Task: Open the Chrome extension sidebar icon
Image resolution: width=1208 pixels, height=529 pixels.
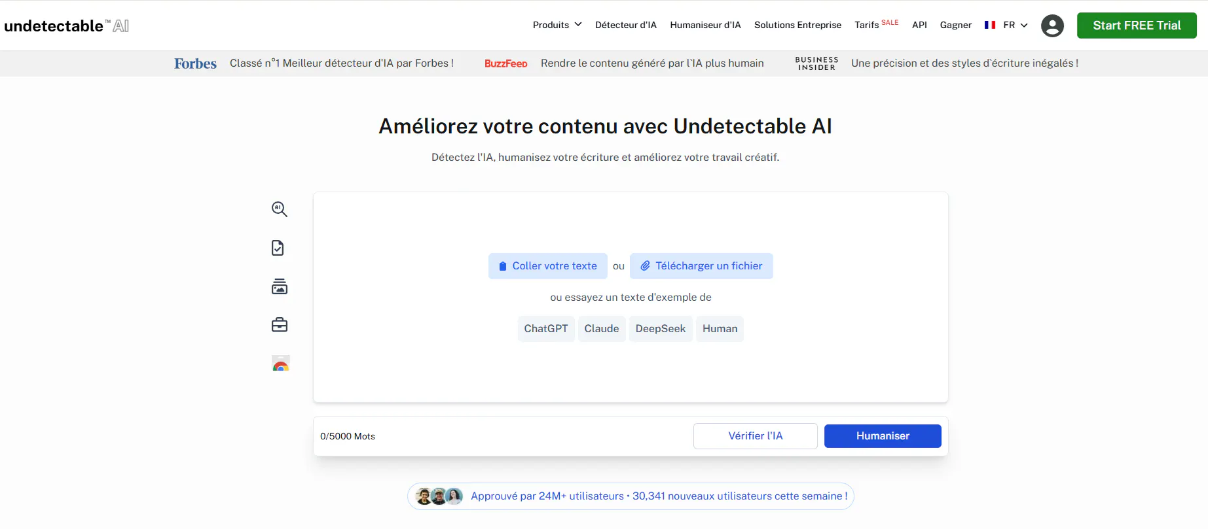Action: click(x=281, y=364)
